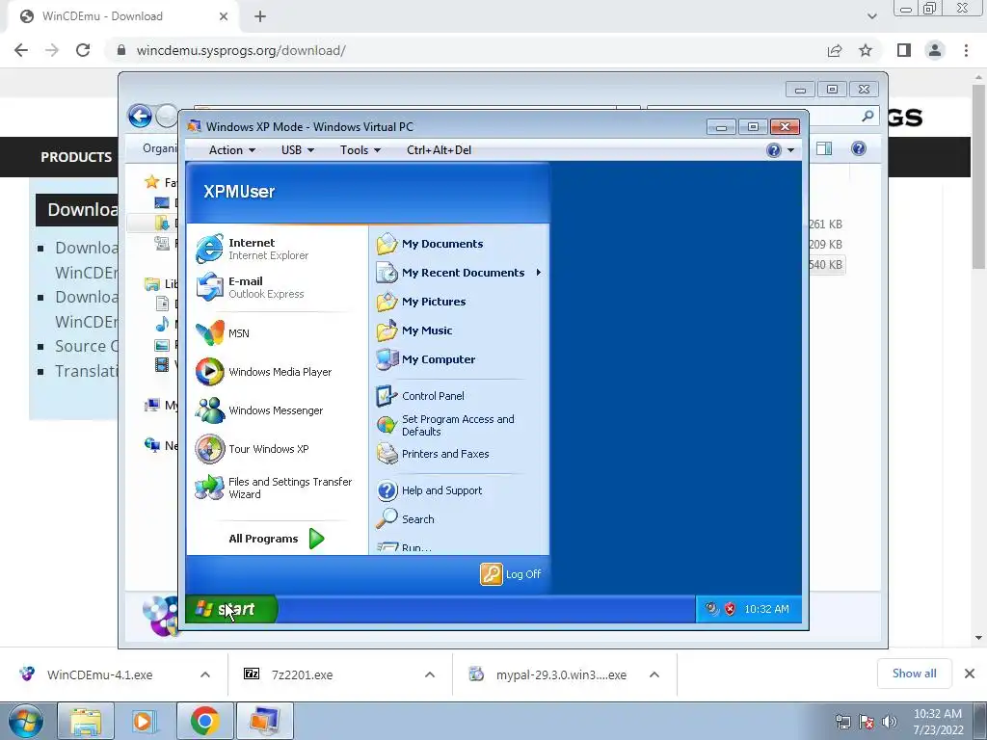
Task: Open the Tools dropdown menu
Action: (360, 149)
